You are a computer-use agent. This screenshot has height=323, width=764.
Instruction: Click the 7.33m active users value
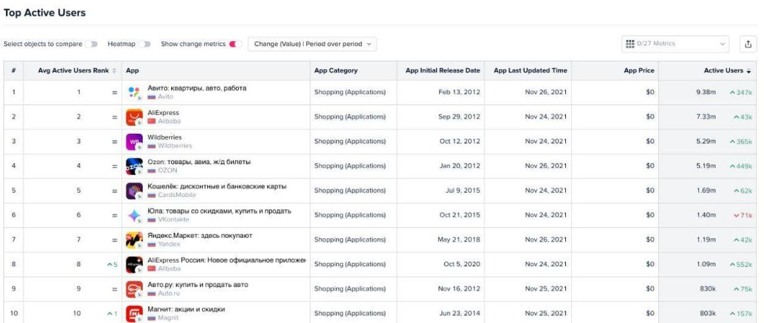[706, 117]
